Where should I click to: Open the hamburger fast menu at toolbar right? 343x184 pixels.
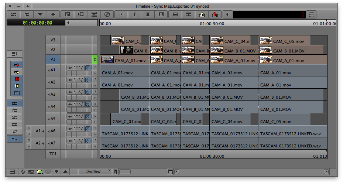(311, 15)
